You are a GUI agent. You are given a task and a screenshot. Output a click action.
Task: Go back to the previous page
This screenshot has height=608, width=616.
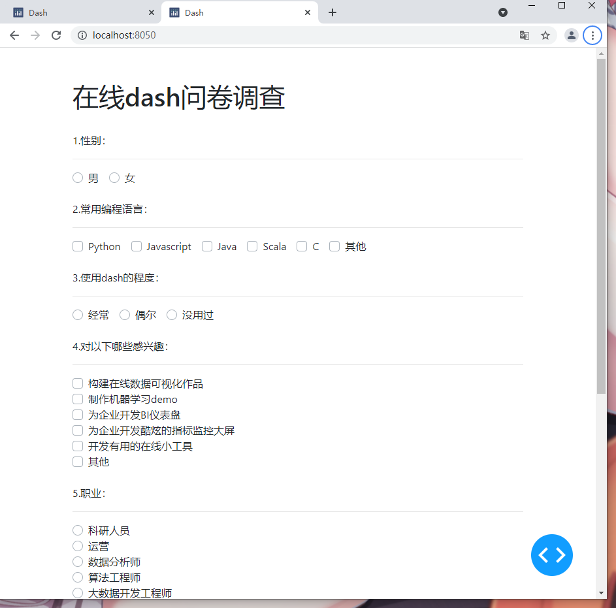pyautogui.click(x=14, y=35)
